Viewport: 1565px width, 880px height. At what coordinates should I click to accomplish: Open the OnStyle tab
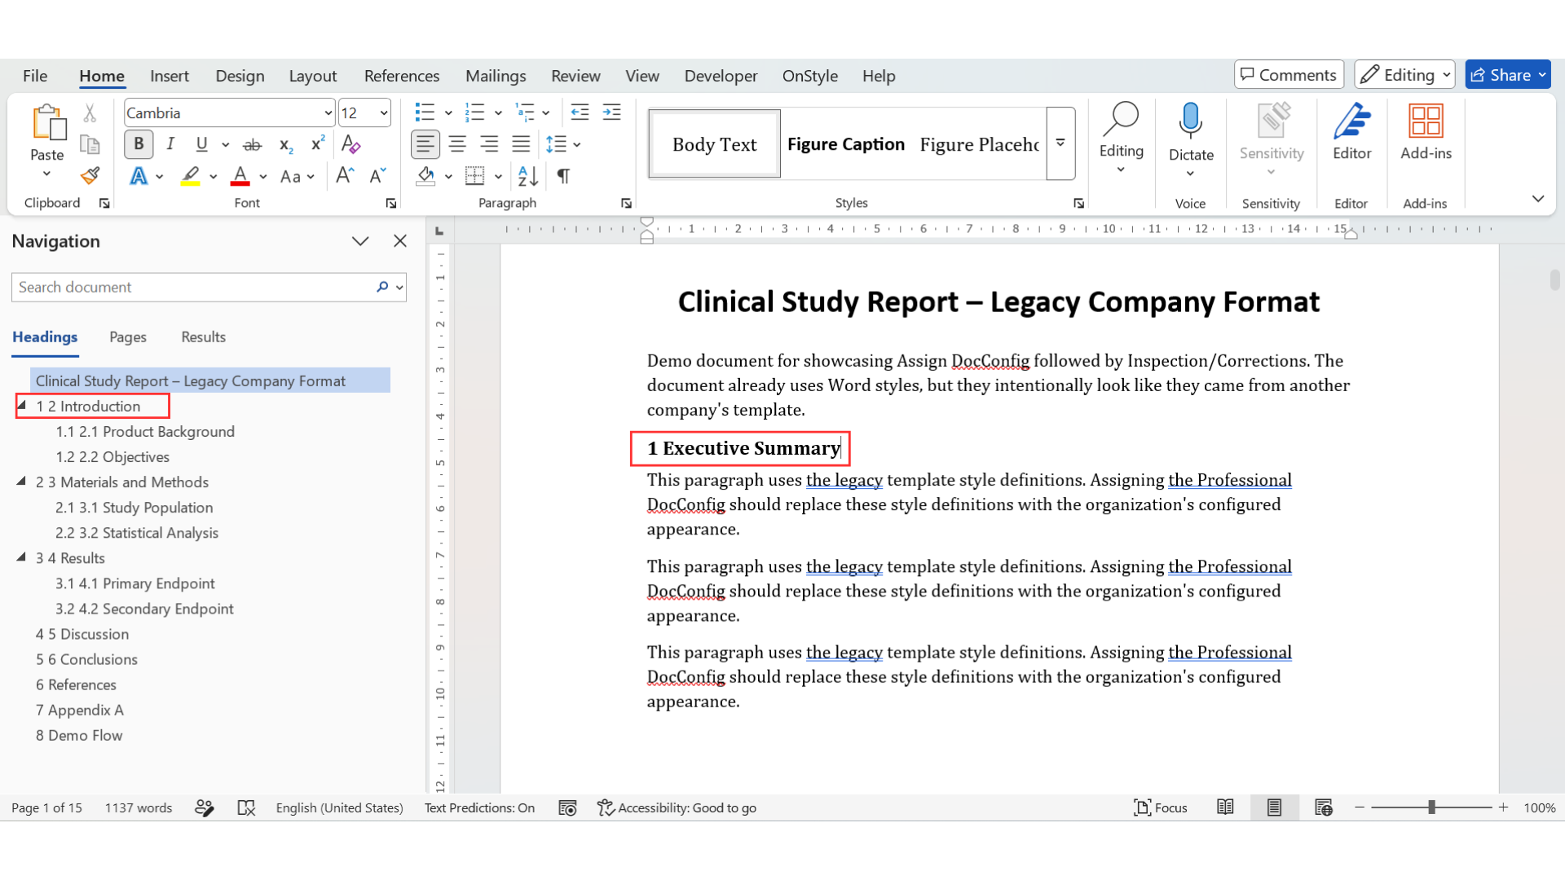810,76
